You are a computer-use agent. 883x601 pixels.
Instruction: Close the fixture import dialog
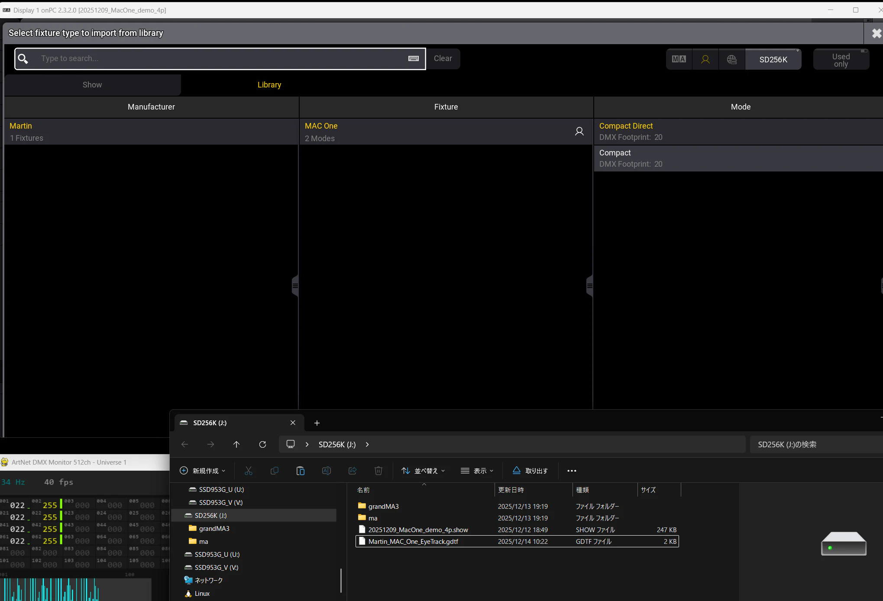[876, 33]
